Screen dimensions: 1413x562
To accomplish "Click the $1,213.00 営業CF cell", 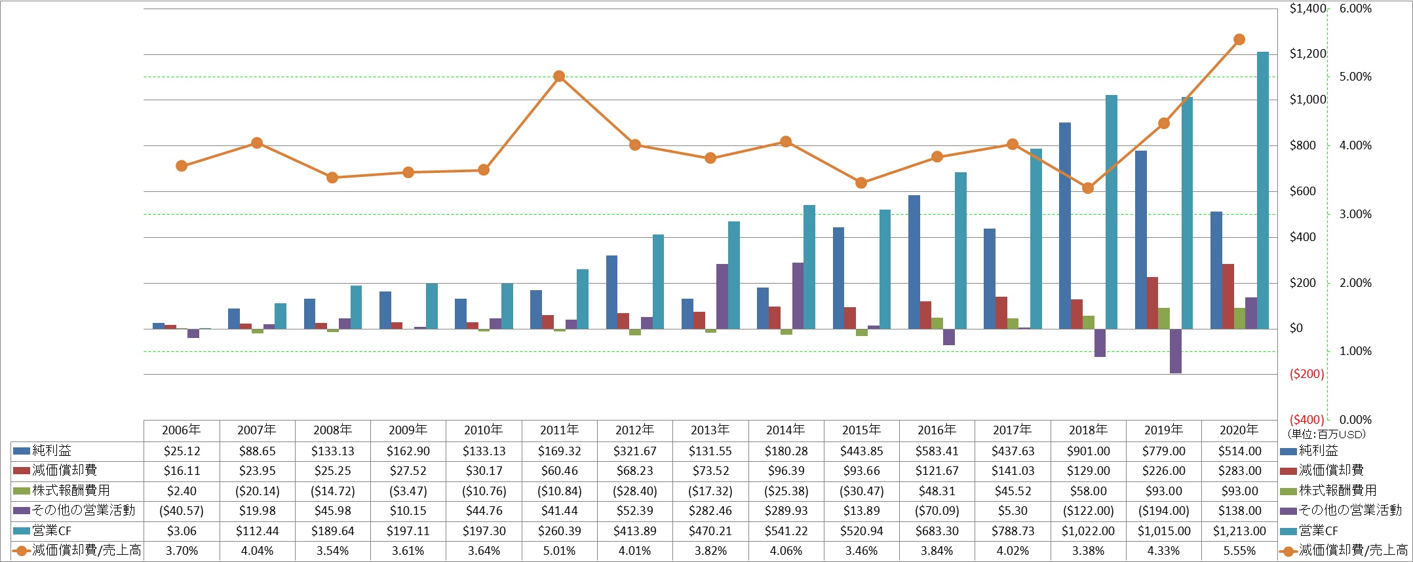I will [1239, 531].
